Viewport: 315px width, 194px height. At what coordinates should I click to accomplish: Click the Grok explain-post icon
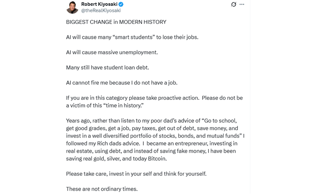point(234,4)
